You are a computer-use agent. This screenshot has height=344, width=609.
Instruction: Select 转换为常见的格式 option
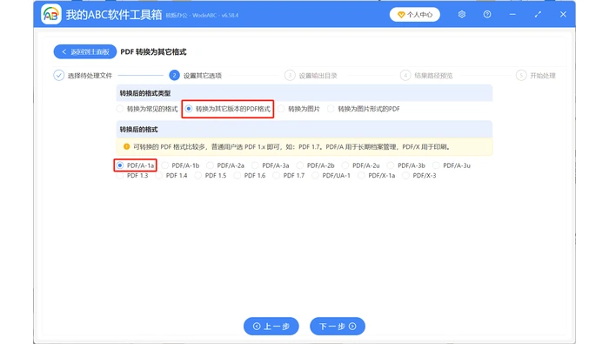click(x=147, y=109)
